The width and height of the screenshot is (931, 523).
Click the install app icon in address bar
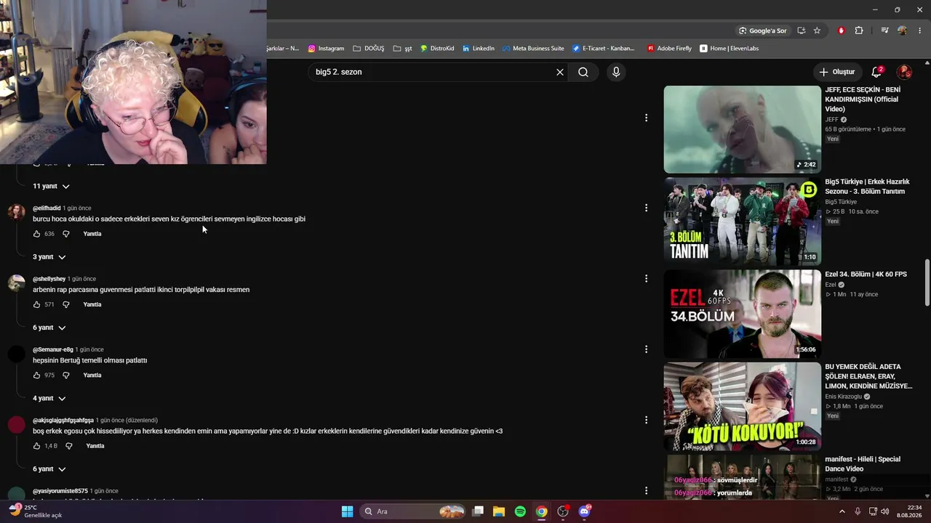[x=801, y=31]
